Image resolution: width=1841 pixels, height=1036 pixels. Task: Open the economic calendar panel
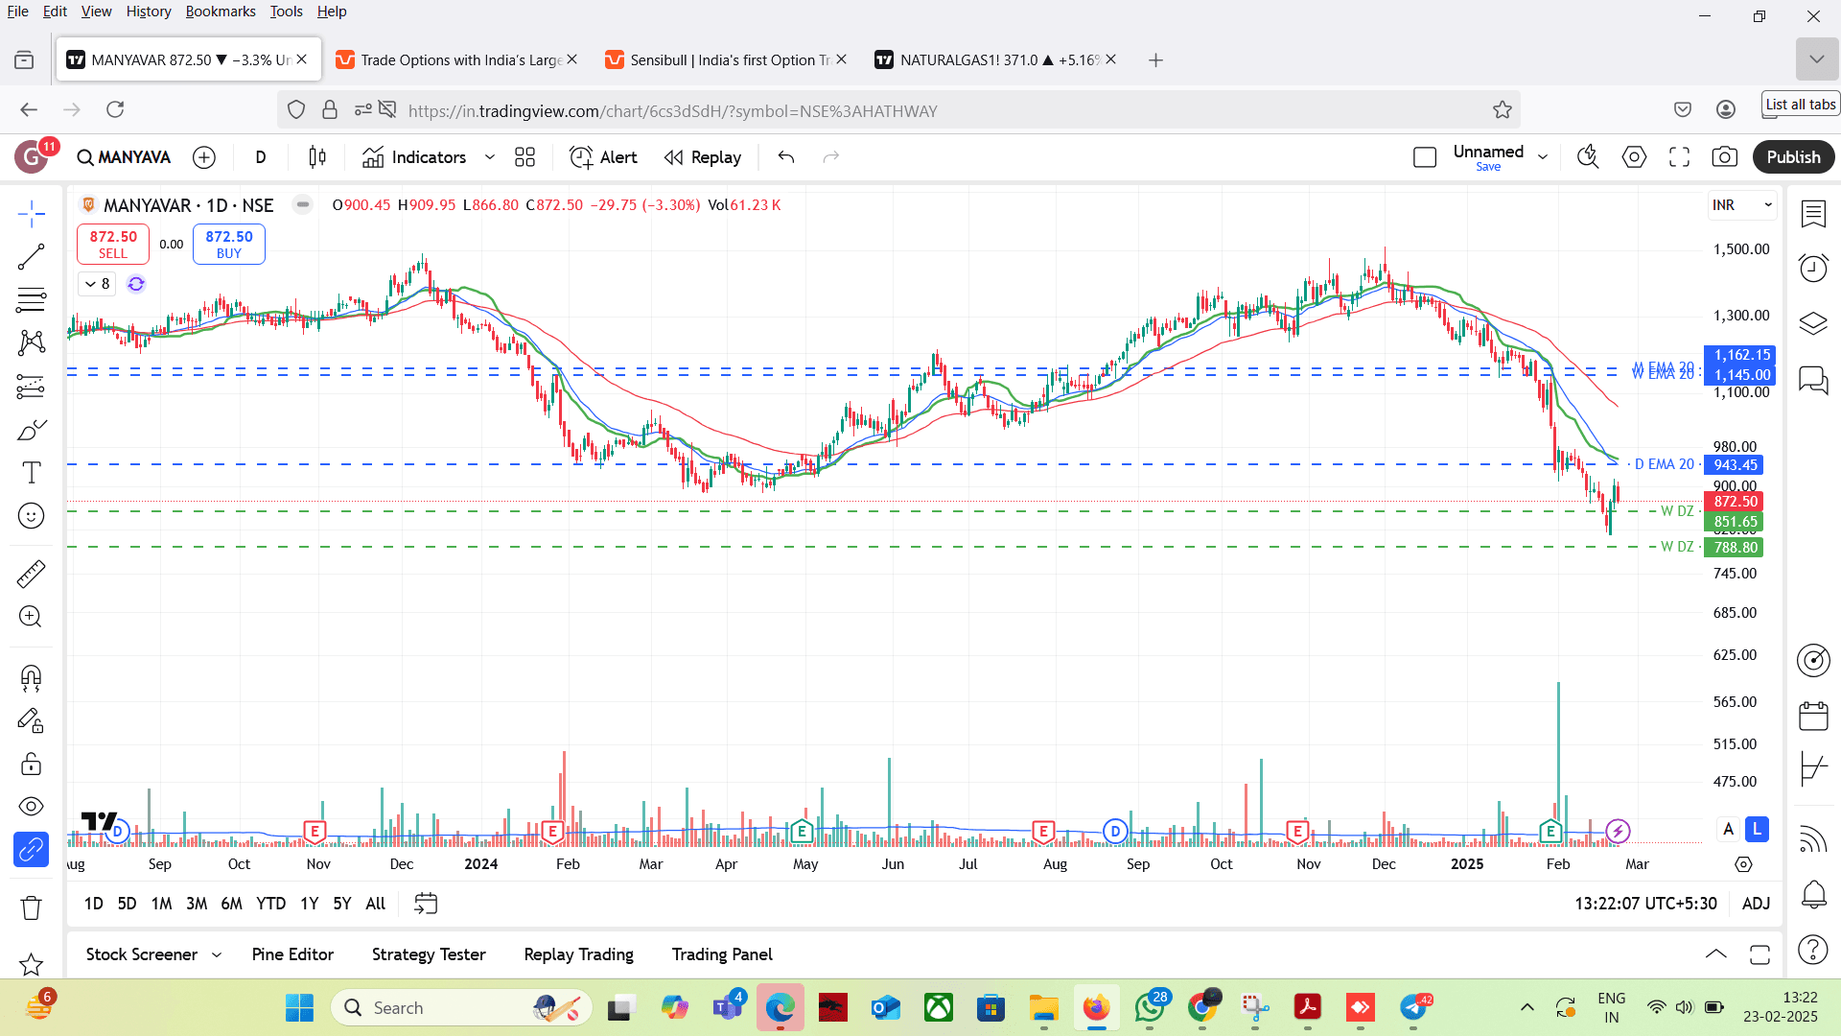tap(1813, 716)
